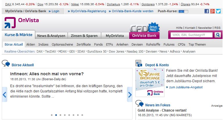Open the Facebook icon link
The height and width of the screenshot is (120, 224).
coord(207,11)
